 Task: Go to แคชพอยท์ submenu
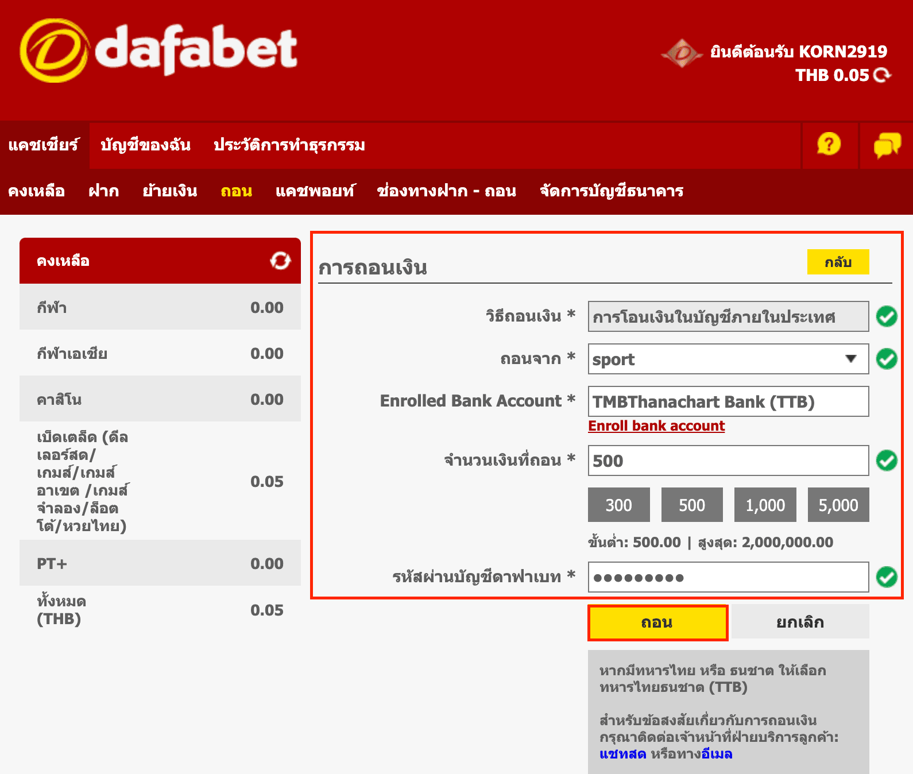pos(315,191)
